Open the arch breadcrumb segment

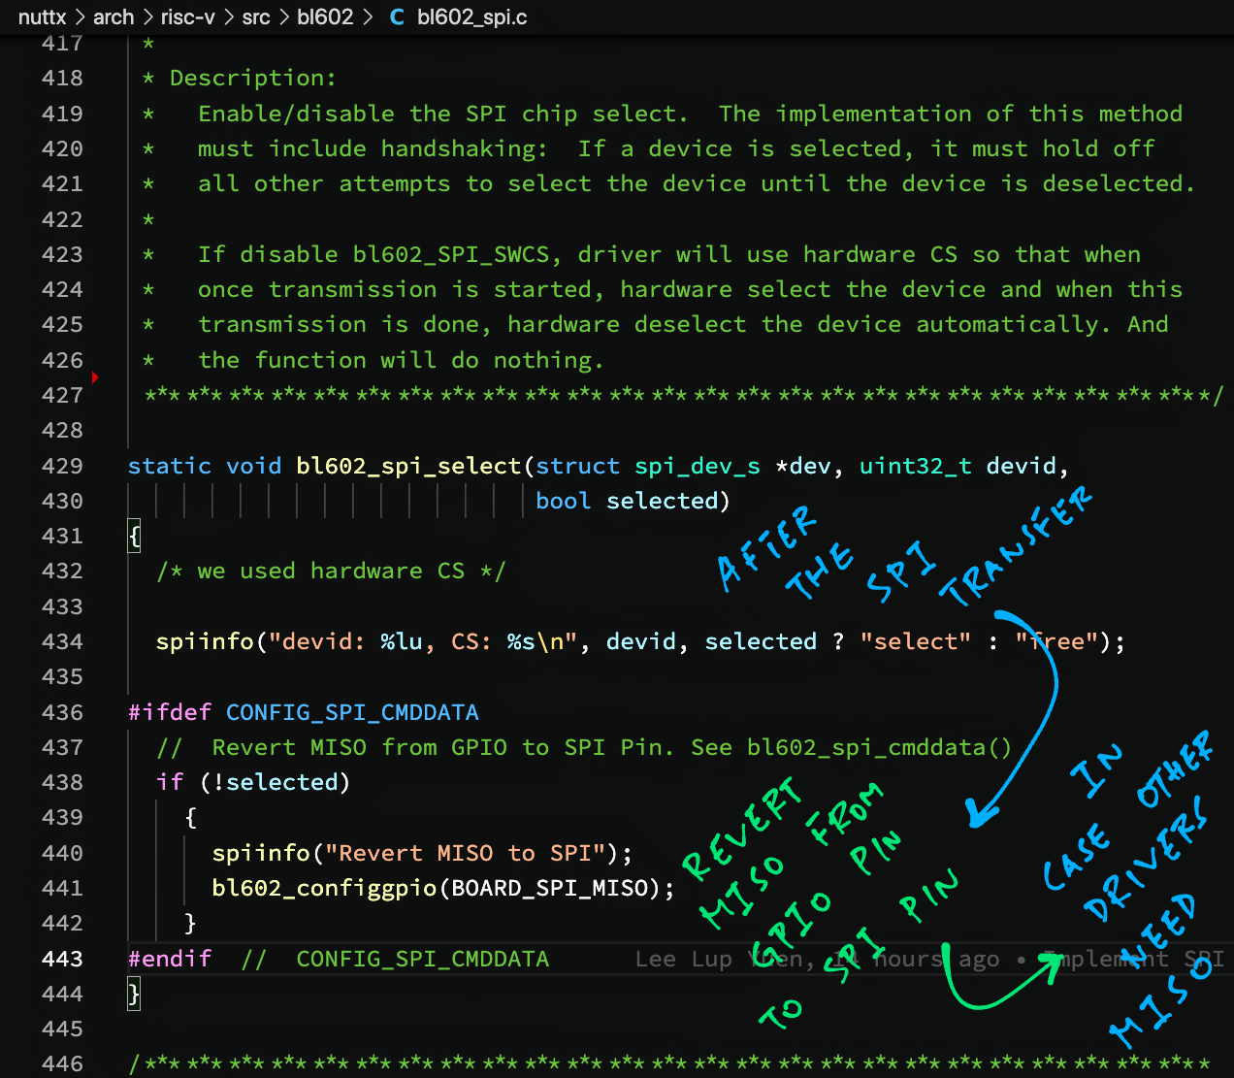coord(114,17)
